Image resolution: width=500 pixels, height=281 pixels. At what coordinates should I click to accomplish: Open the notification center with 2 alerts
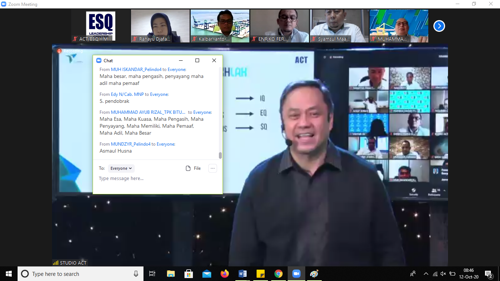click(x=488, y=274)
